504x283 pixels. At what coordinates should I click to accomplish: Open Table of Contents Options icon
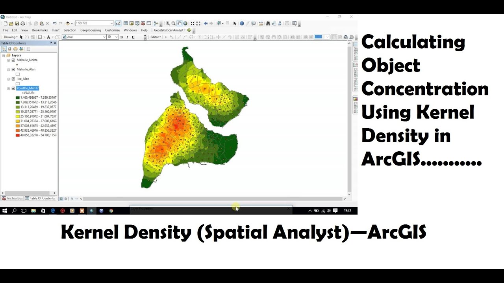(28, 49)
